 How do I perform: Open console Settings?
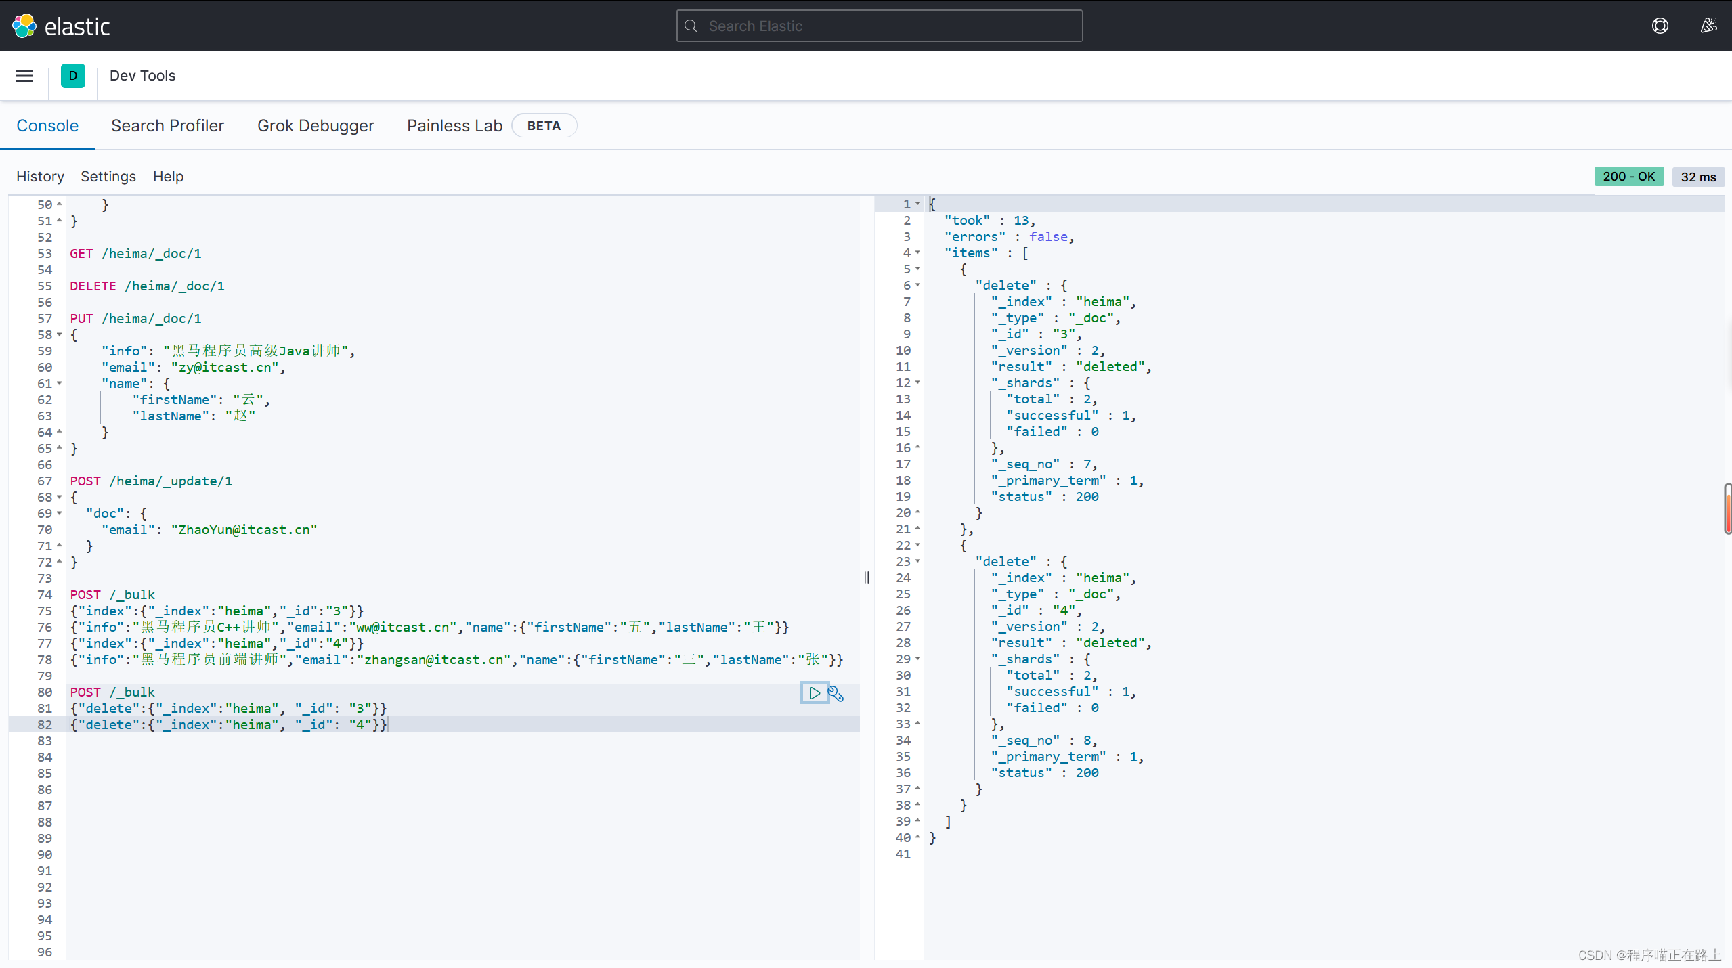point(108,177)
